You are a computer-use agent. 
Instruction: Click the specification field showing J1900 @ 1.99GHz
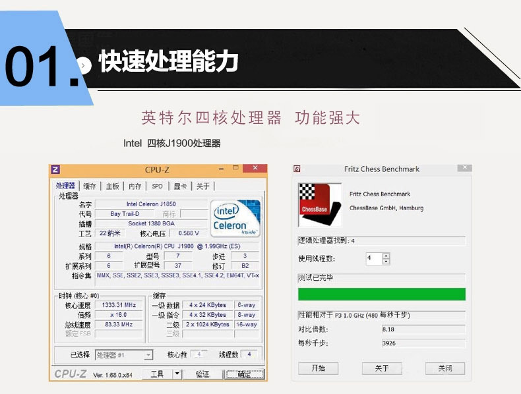click(x=177, y=246)
